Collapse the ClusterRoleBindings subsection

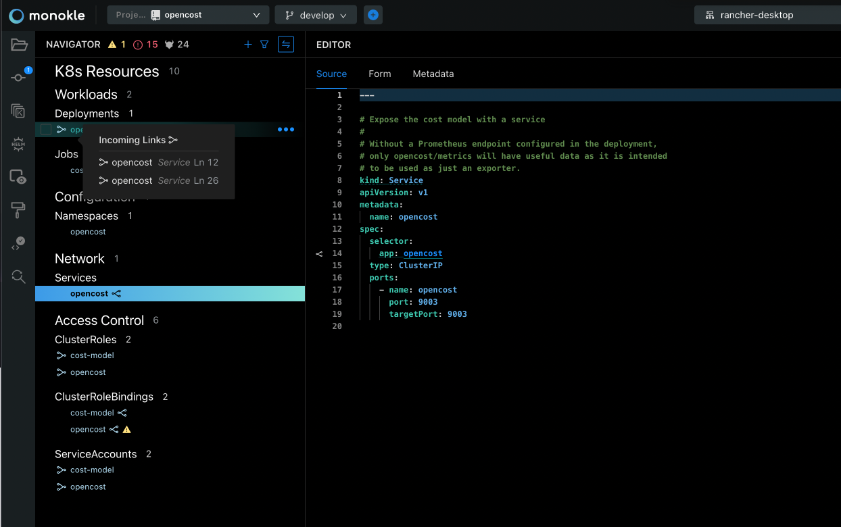point(104,397)
